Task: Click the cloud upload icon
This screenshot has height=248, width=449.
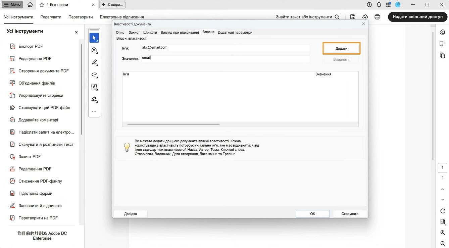Action: pos(365,17)
